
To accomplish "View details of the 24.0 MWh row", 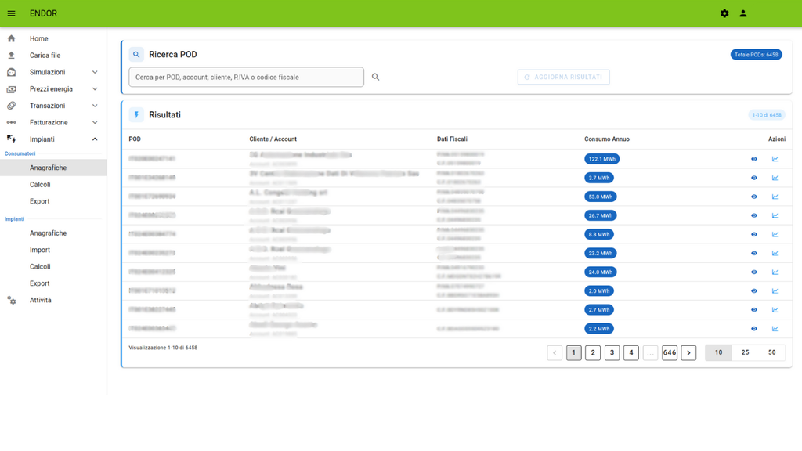I will coord(754,272).
